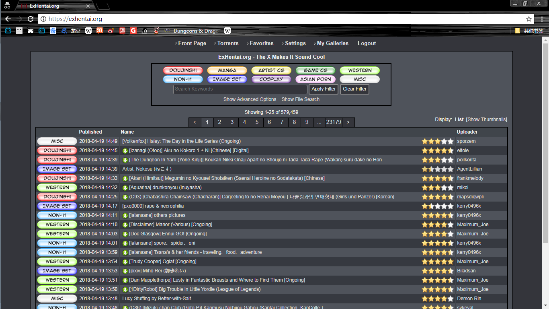Click the Clear Filter button
Screen dimensions: 549x309
pos(354,89)
